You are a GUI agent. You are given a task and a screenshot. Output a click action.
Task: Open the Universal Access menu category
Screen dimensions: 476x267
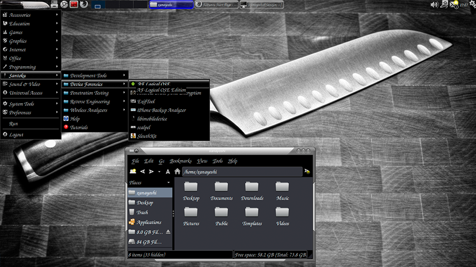[31, 93]
